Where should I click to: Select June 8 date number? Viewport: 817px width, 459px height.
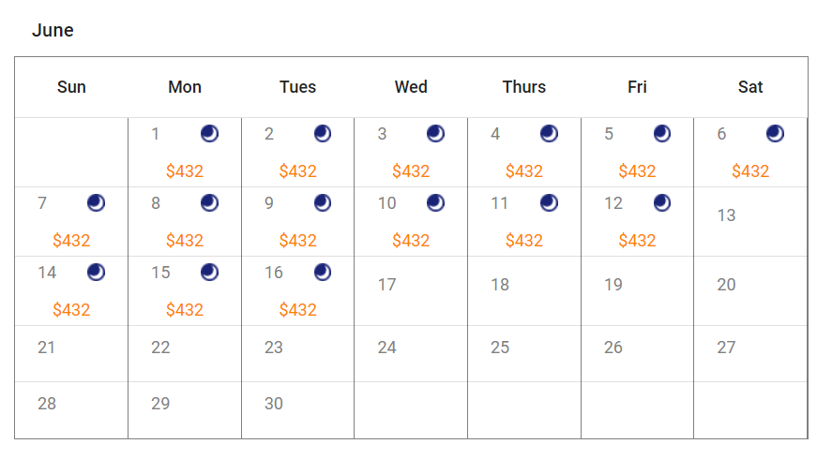click(x=156, y=203)
